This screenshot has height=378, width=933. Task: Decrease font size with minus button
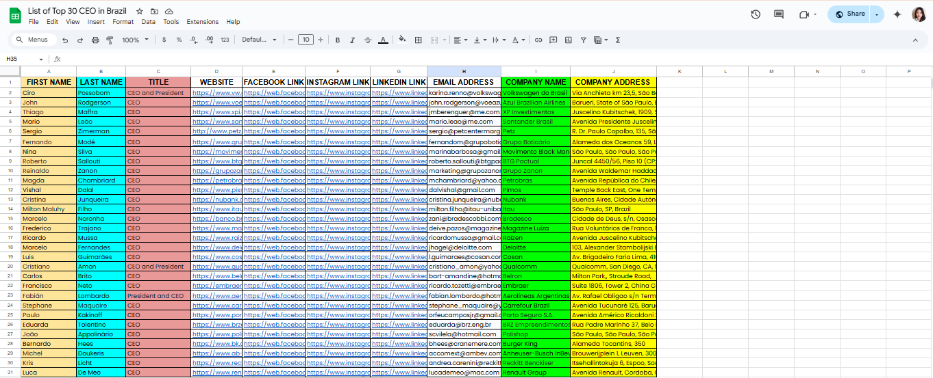(x=290, y=40)
